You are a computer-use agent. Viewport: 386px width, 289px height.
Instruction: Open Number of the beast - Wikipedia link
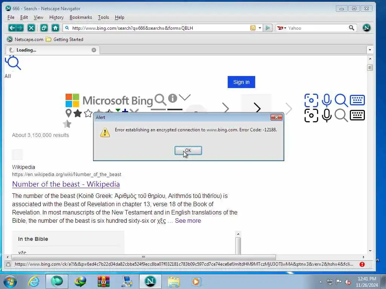point(66,184)
